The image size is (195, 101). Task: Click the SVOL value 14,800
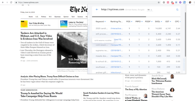pos(159,29)
